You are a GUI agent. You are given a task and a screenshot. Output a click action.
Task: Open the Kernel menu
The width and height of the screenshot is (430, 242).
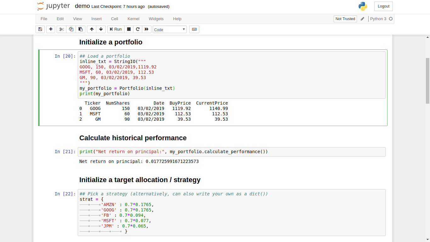pyautogui.click(x=133, y=19)
